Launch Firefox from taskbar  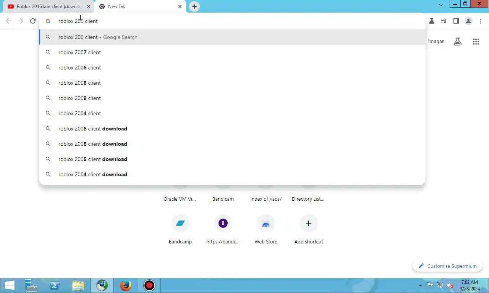coord(126,285)
